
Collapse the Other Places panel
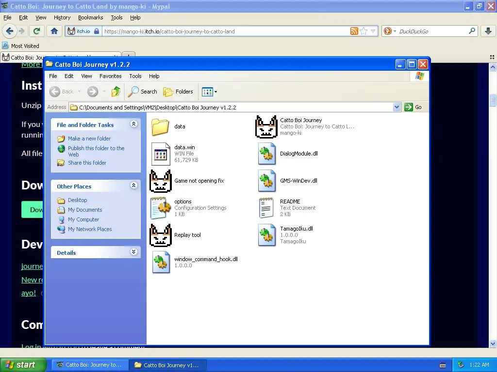click(x=134, y=186)
